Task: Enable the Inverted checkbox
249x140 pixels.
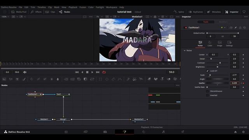Action: 207,95
